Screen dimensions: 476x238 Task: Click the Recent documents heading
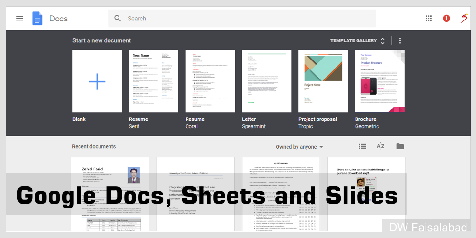click(94, 146)
